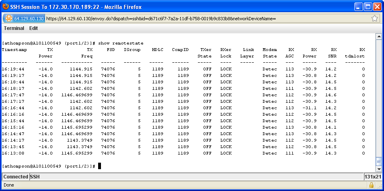
Task: Click the terminal scrollbar thumb
Action: point(379,161)
